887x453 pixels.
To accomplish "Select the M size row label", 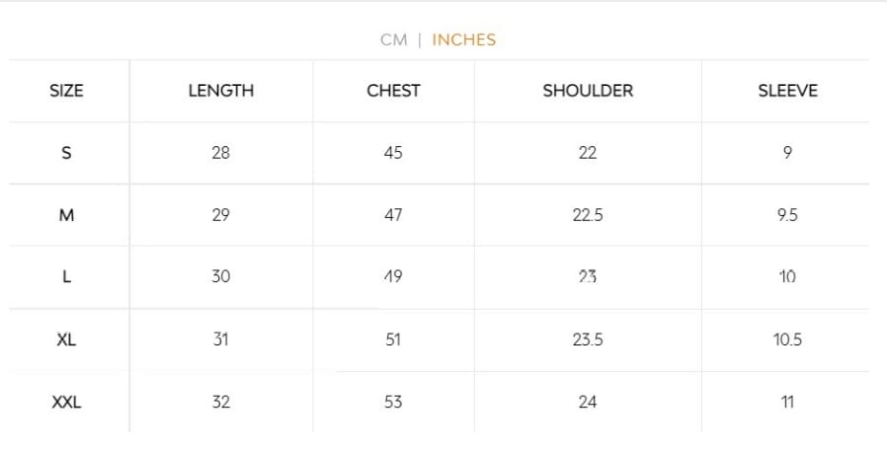I will (66, 215).
